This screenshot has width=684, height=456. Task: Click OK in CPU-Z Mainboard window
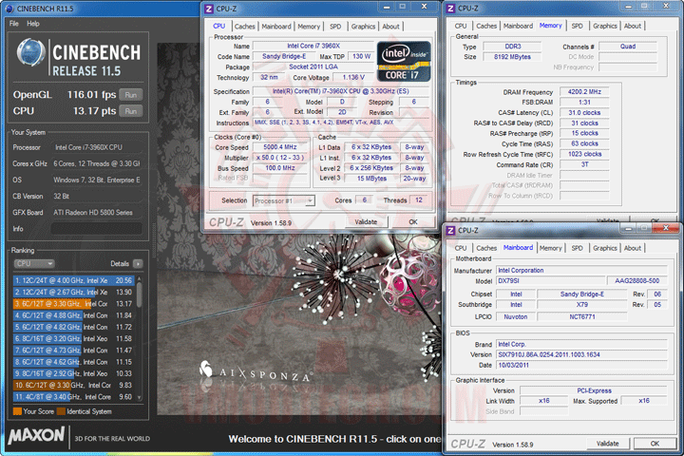coord(655,444)
